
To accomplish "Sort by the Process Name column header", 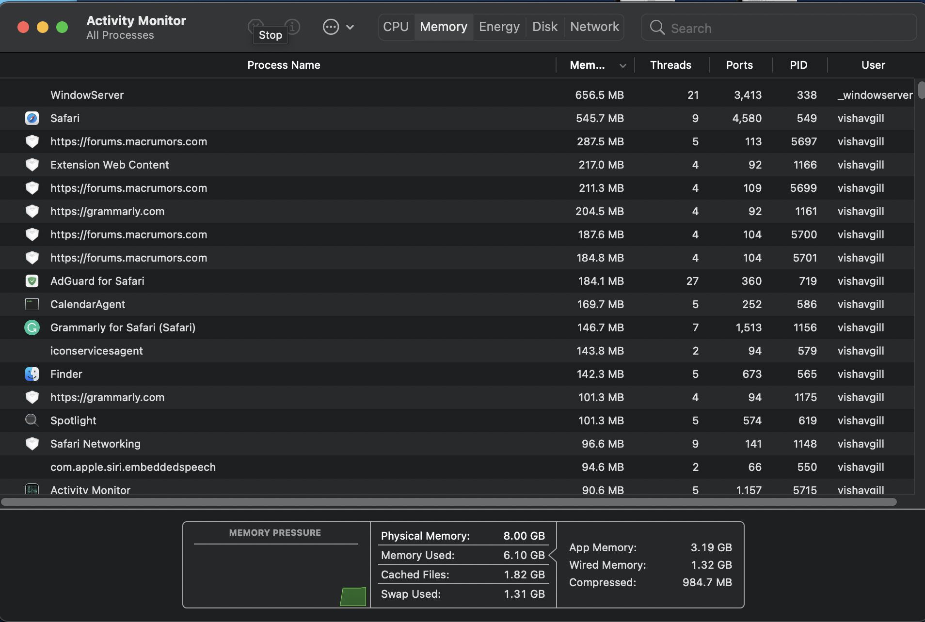I will [x=284, y=65].
